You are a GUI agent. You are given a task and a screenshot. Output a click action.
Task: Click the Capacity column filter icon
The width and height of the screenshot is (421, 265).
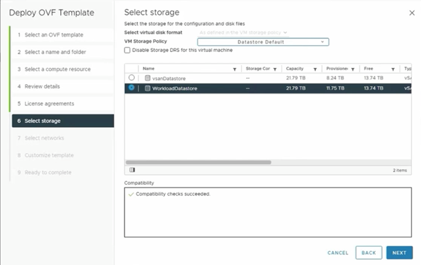tap(315, 69)
